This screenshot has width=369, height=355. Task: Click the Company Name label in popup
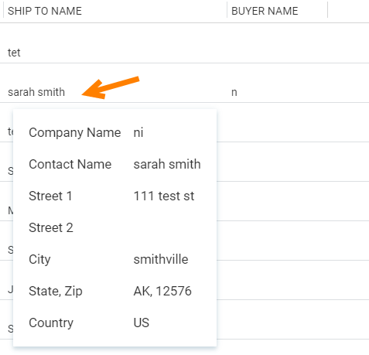[75, 133]
